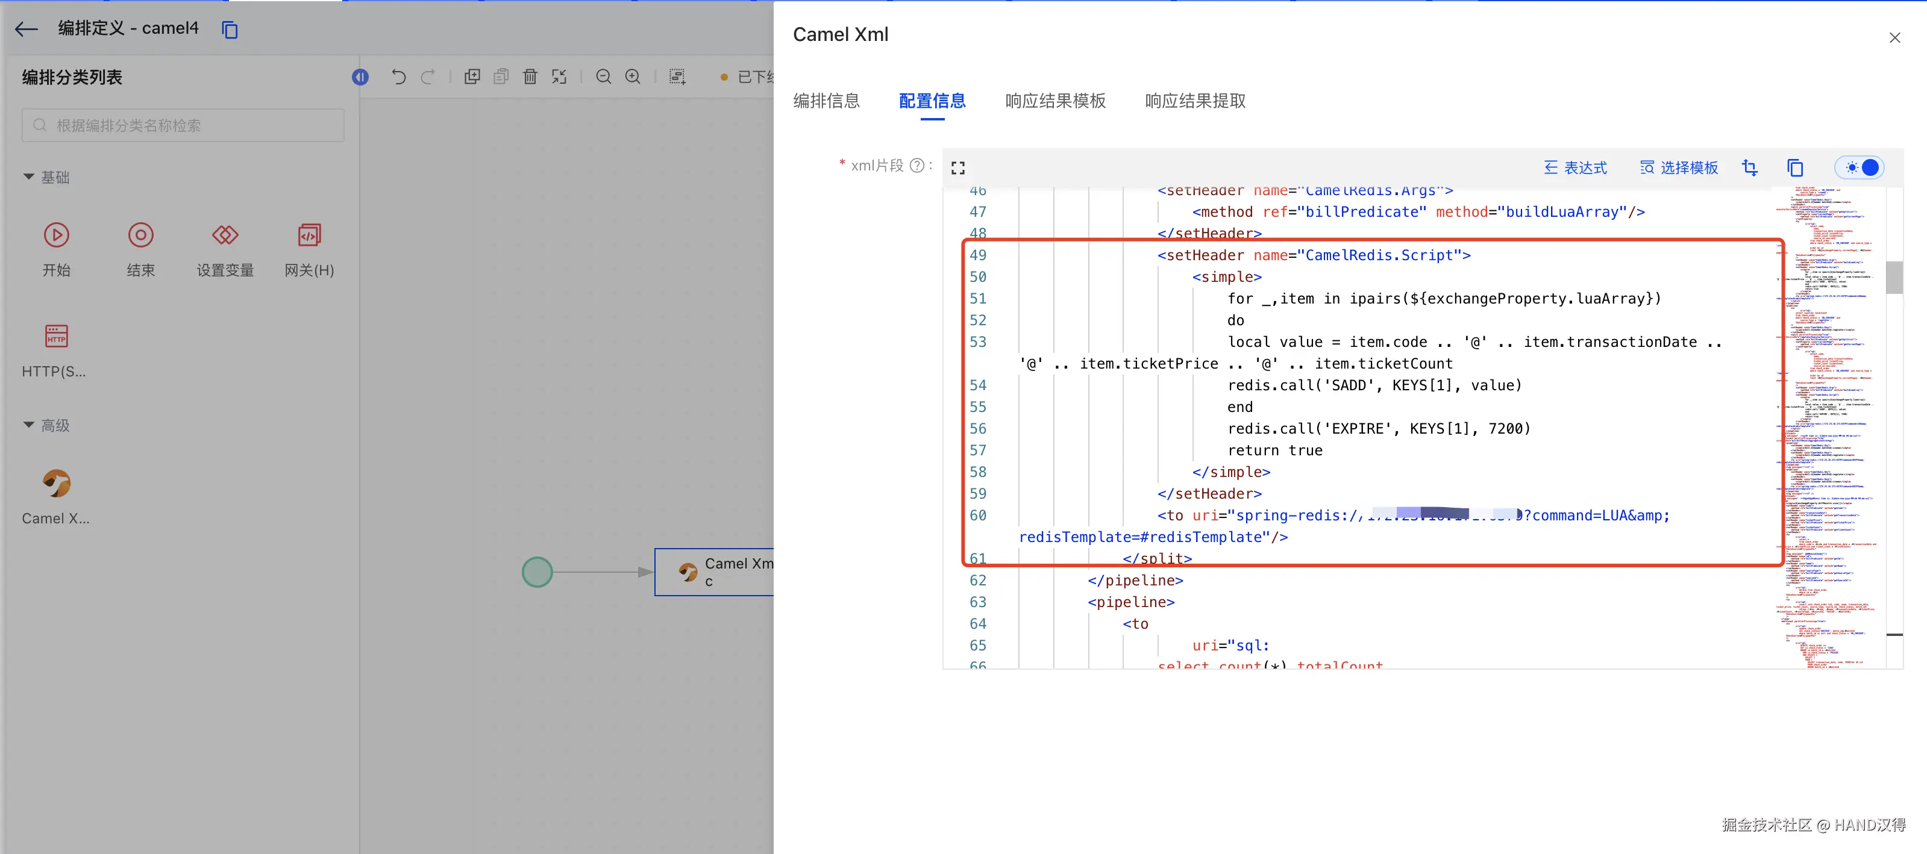Click the xml片段 help question icon

916,165
